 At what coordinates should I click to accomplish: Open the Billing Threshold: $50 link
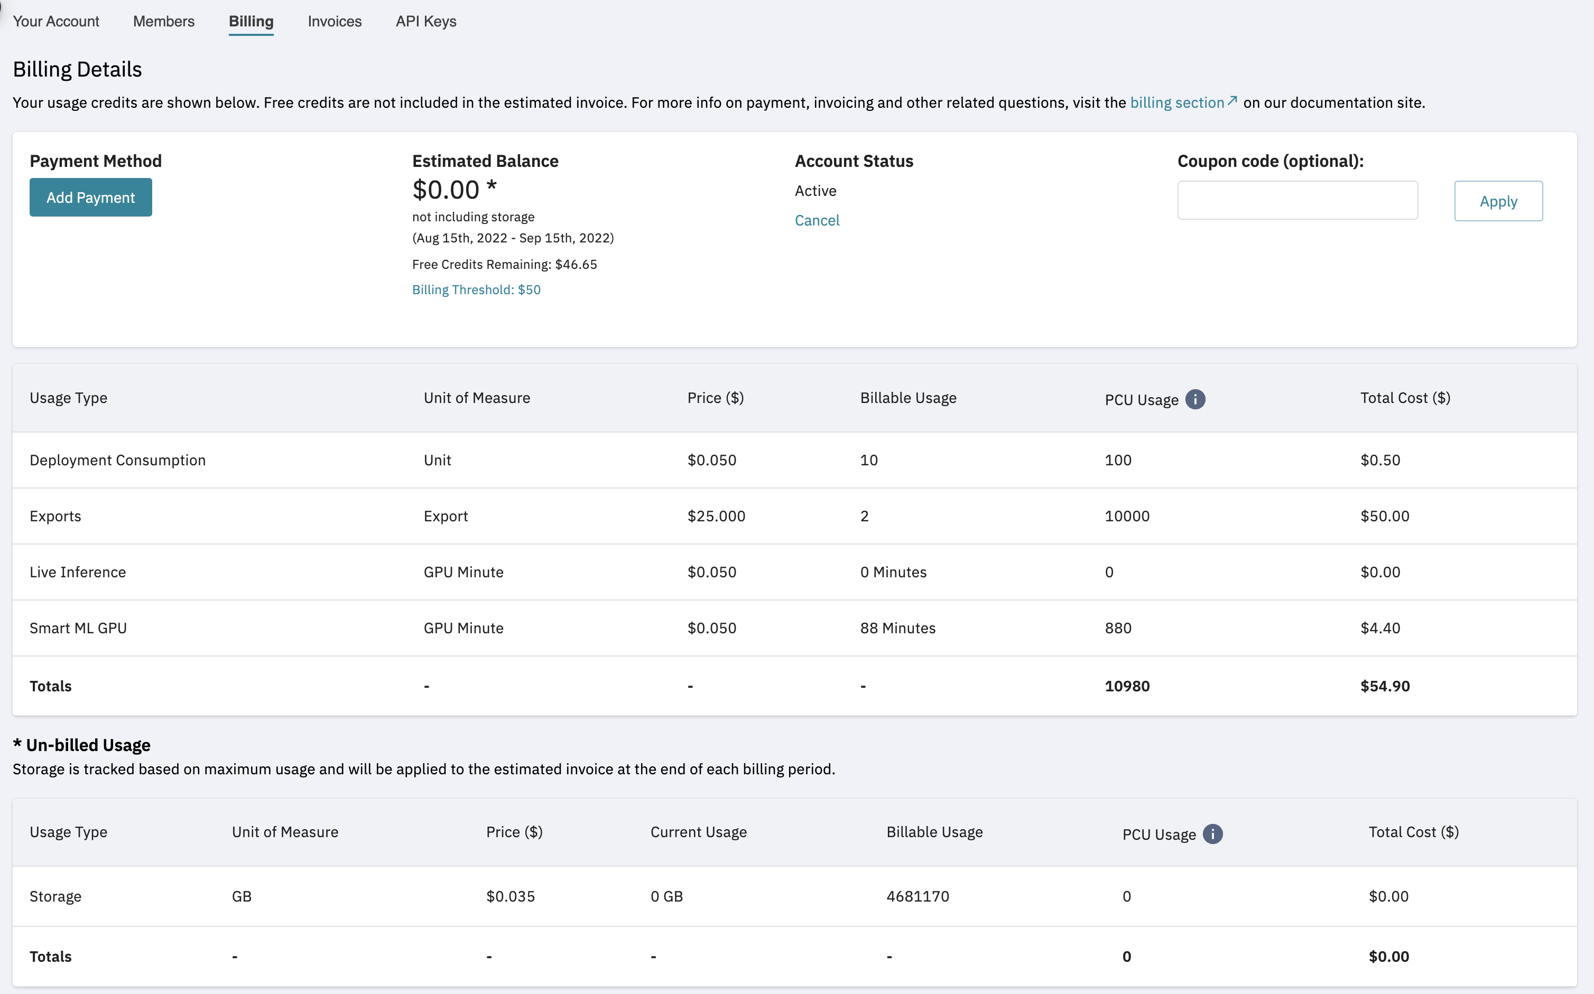click(x=476, y=290)
